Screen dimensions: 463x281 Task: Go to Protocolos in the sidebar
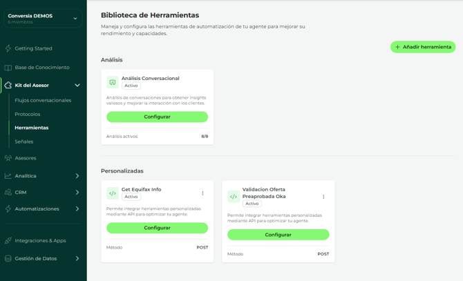[x=28, y=114]
